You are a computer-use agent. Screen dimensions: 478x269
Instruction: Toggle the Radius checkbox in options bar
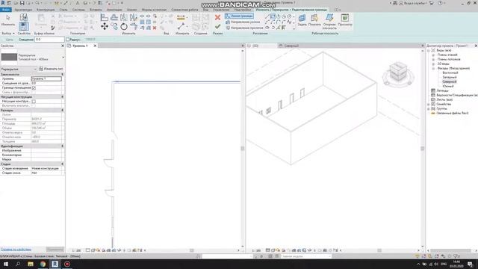68,40
